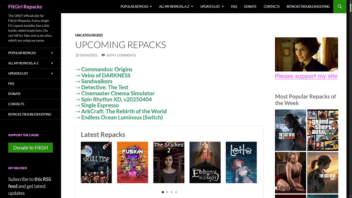Click the comments speech bubble icon
This screenshot has width=352, height=198.
tap(103, 55)
